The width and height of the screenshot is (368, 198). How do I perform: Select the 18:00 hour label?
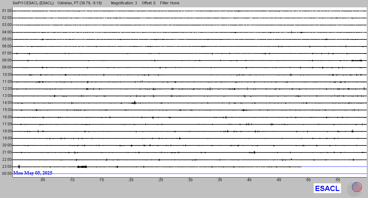[7, 131]
